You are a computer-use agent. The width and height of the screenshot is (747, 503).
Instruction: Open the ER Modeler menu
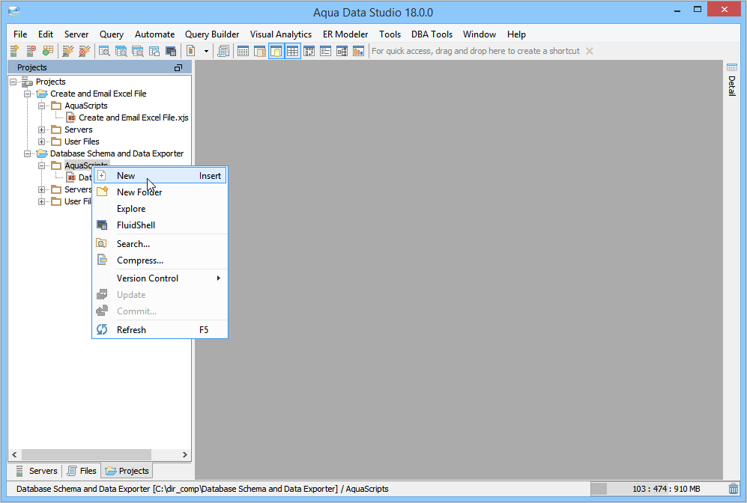pyautogui.click(x=345, y=34)
